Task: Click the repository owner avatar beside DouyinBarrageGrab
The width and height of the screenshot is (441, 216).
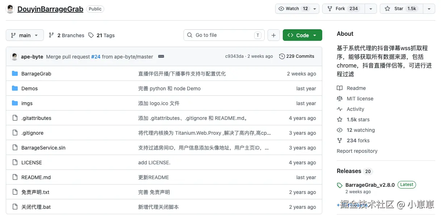Action: pyautogui.click(x=10, y=9)
